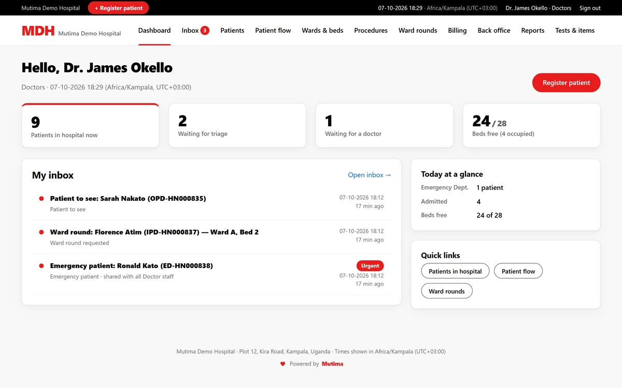This screenshot has height=388, width=622.
Task: Open Ward round: Florence Atim inbox item
Action: point(211,237)
